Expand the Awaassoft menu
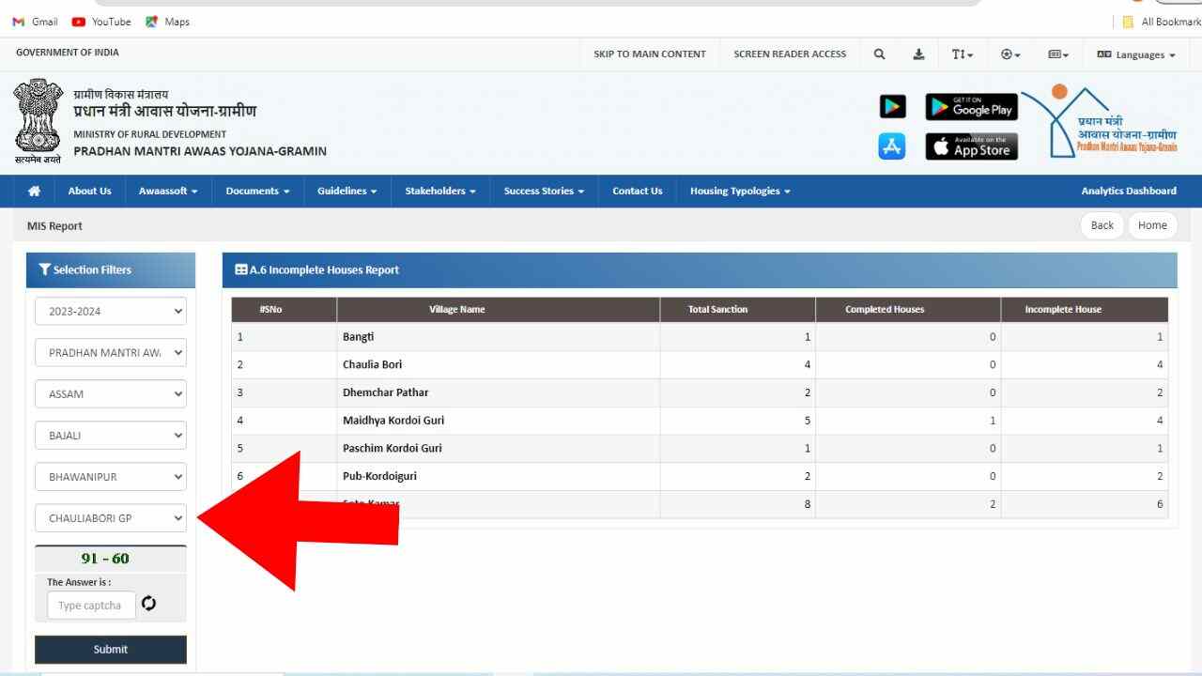The image size is (1202, 676). coord(168,191)
